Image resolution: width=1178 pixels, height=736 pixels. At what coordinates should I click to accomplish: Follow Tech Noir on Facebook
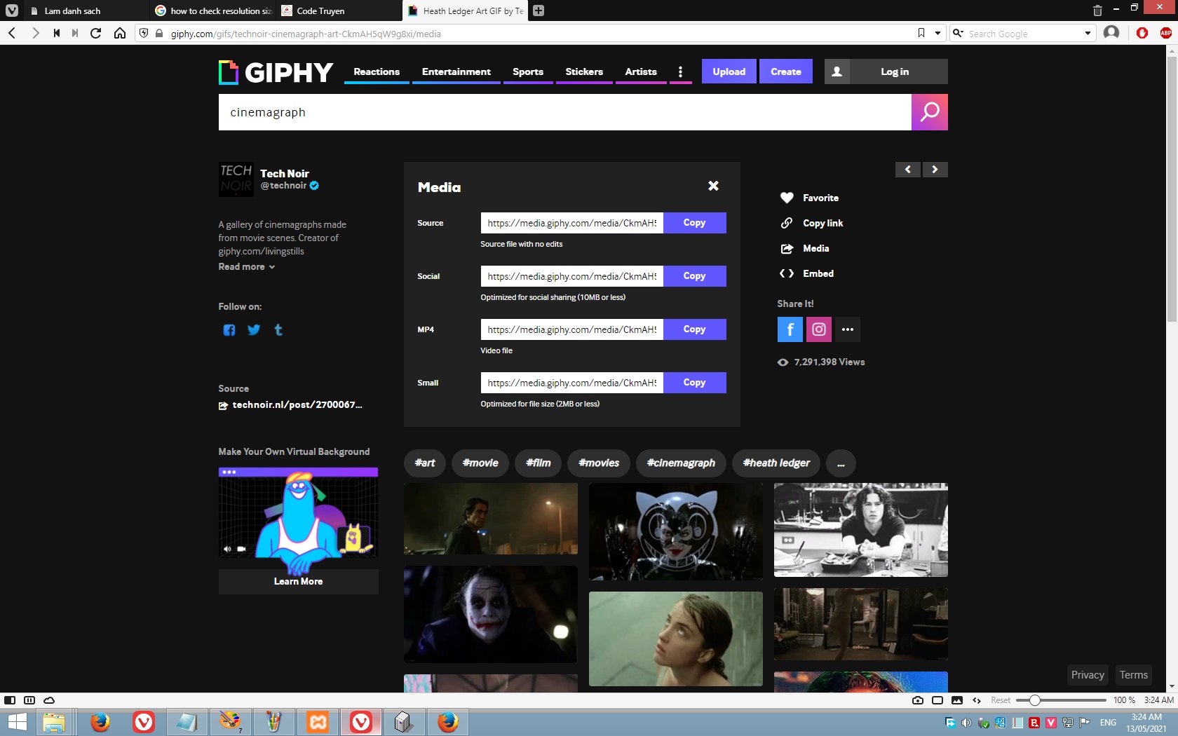click(x=229, y=330)
